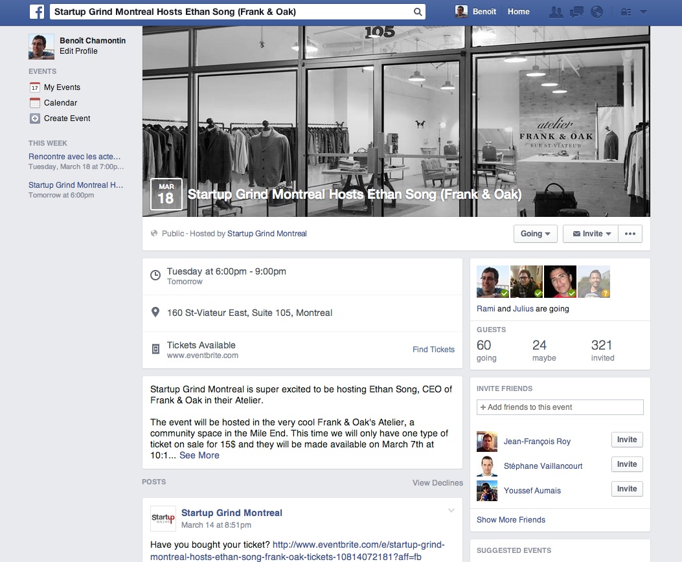Click See More to expand event description

click(x=198, y=455)
